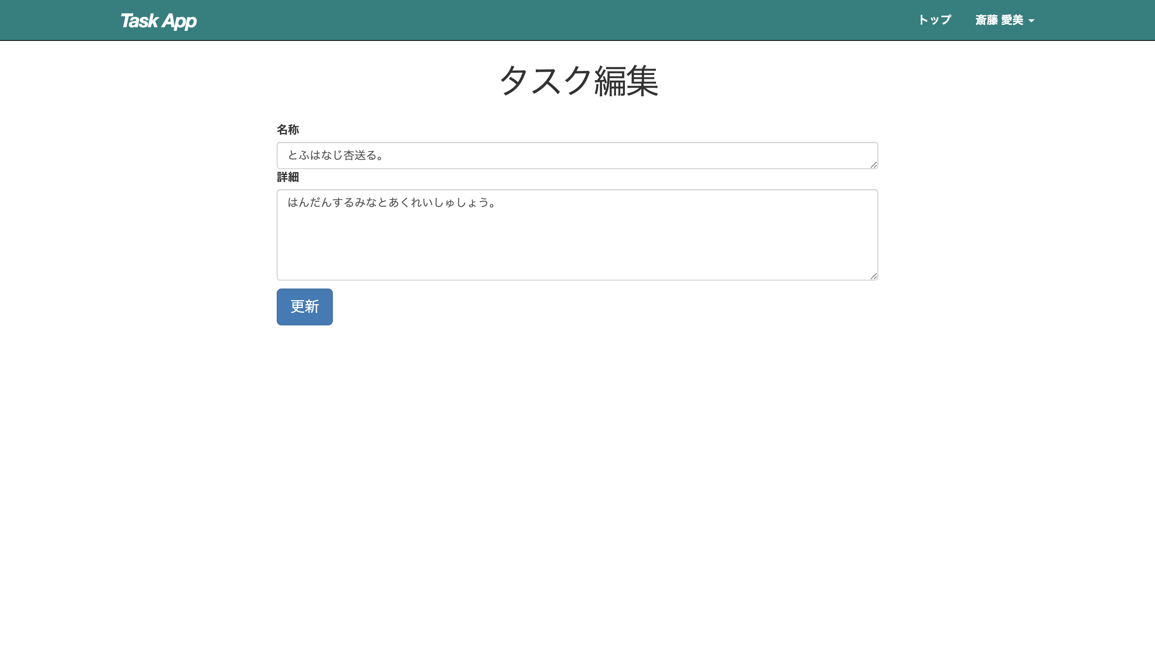The width and height of the screenshot is (1155, 658).
Task: Click into the 詳細 textarea
Action: pos(577,234)
